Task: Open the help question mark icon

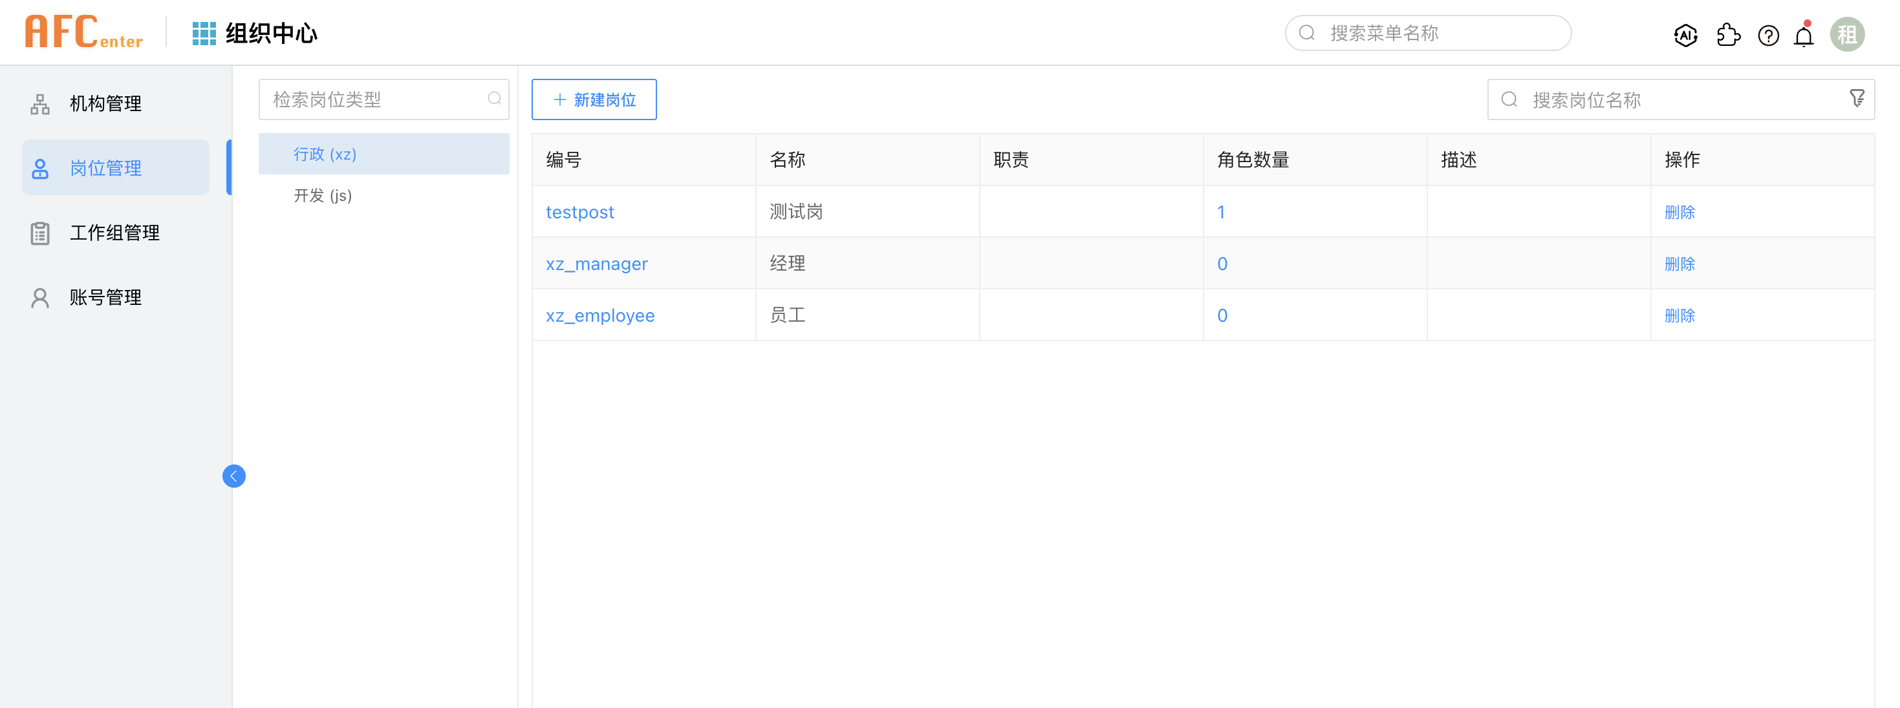Action: click(x=1768, y=35)
